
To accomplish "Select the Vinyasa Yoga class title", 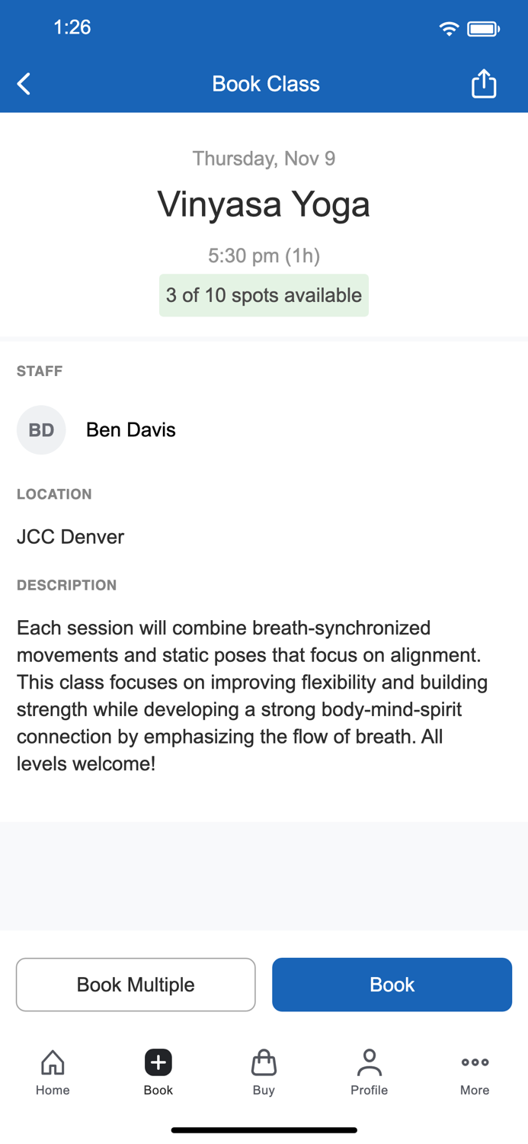I will (x=264, y=204).
